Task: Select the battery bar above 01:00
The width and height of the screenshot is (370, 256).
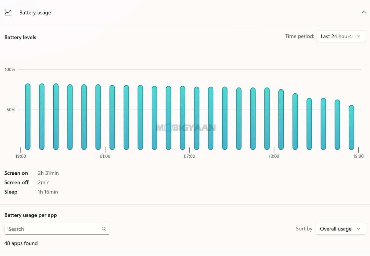Action: pyautogui.click(x=112, y=117)
